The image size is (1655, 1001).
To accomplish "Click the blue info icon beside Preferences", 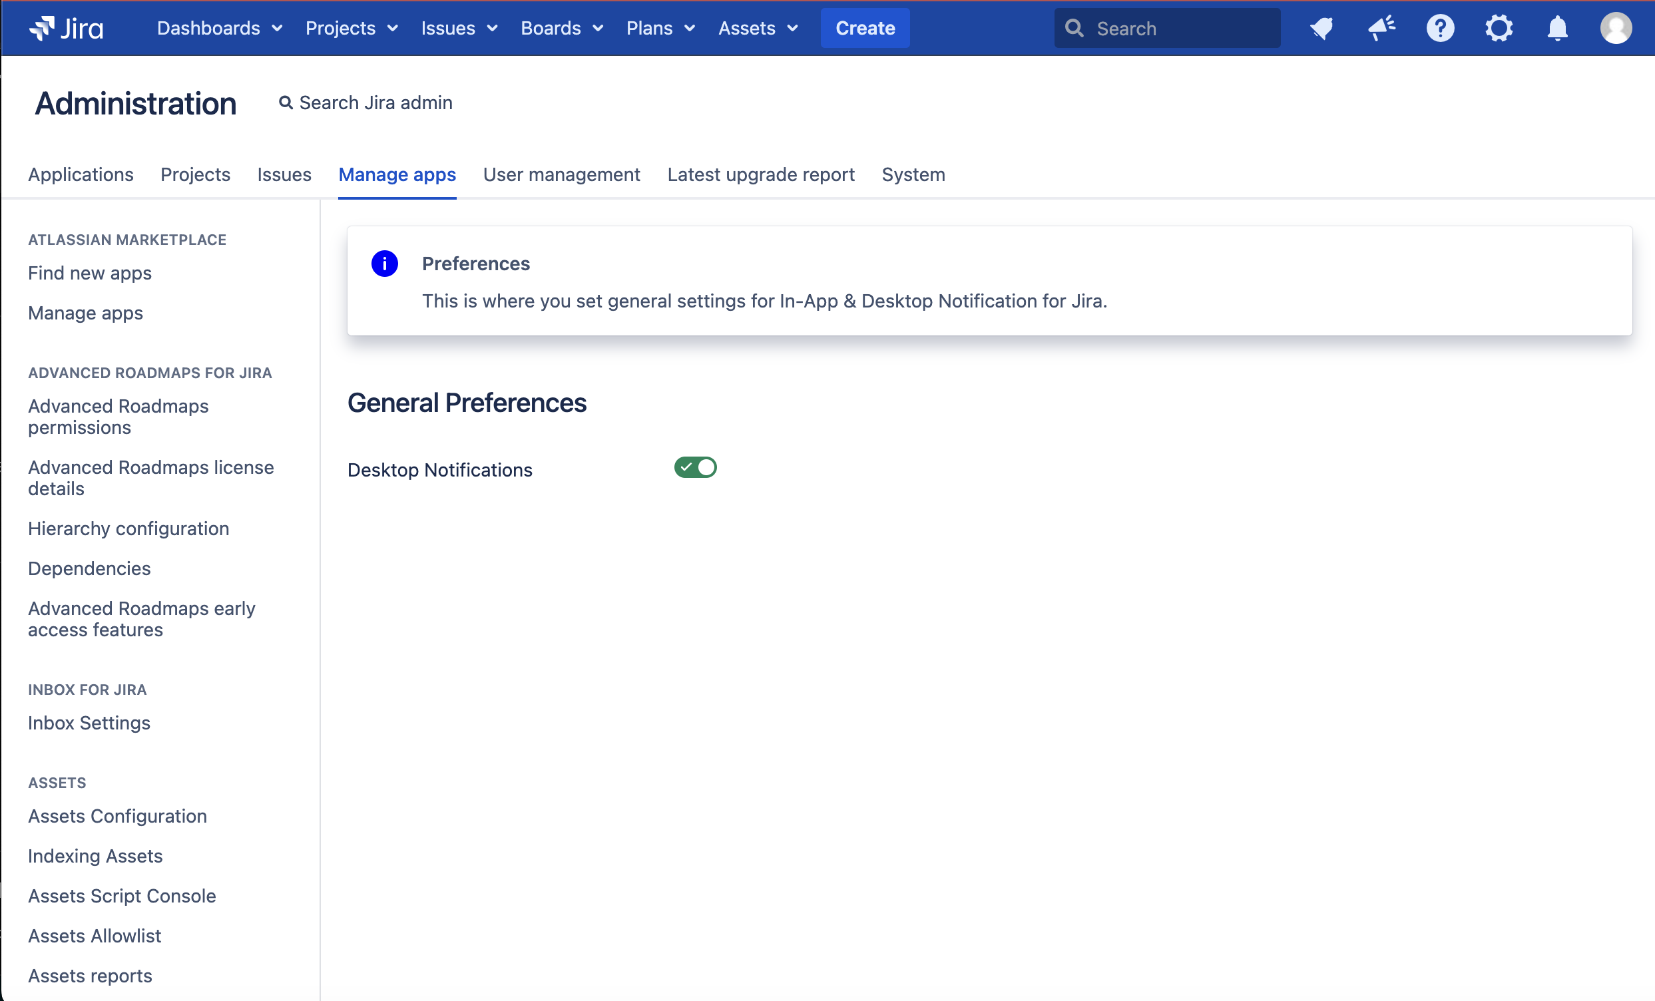I will [384, 264].
